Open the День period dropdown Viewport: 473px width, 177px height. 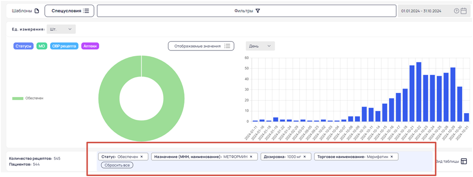260,46
